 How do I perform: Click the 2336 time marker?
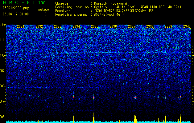pyautogui.click(x=113, y=26)
